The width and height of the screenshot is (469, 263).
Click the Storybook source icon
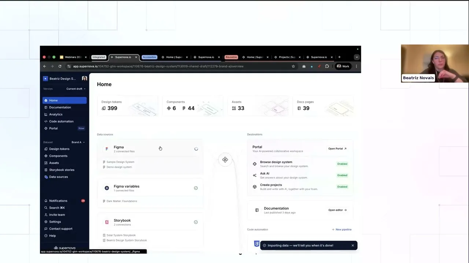(x=107, y=222)
